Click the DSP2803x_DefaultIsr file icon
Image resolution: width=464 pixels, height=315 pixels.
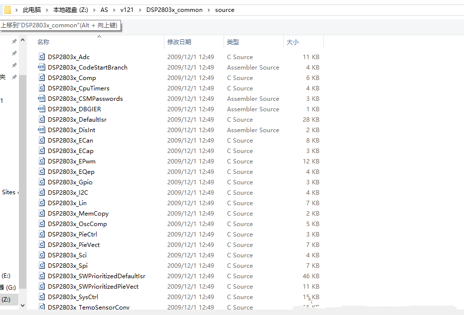pyautogui.click(x=42, y=119)
